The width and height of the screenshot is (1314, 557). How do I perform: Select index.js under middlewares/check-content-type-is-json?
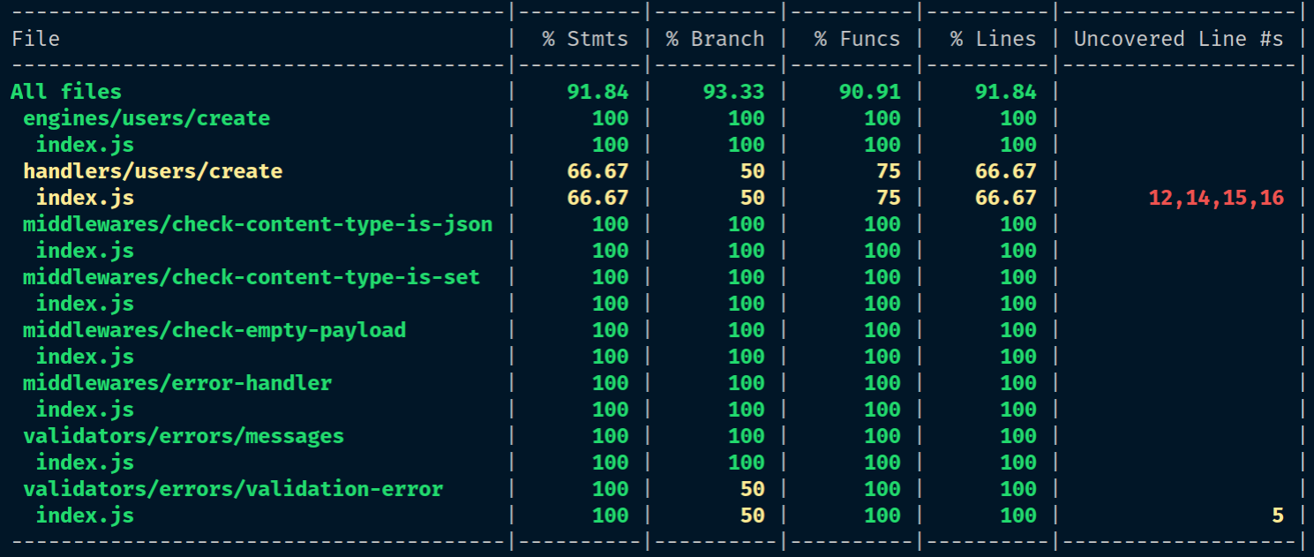pos(85,251)
